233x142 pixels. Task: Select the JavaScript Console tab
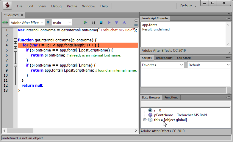tap(155, 18)
